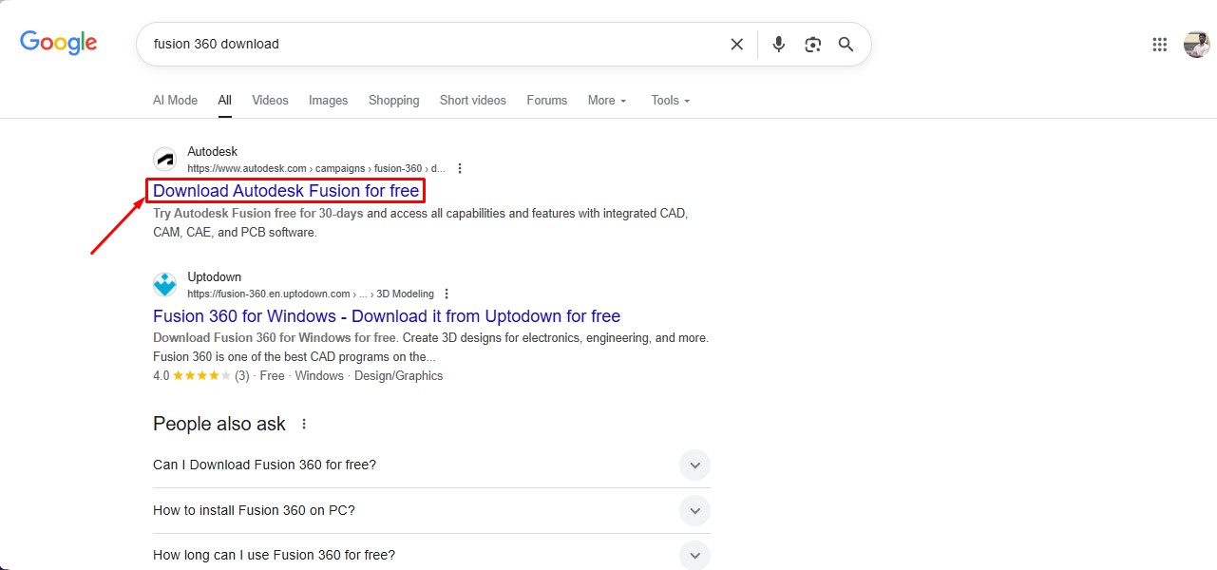Image resolution: width=1217 pixels, height=570 pixels.
Task: Expand How to install Fusion 360 on PC
Action: 431,511
